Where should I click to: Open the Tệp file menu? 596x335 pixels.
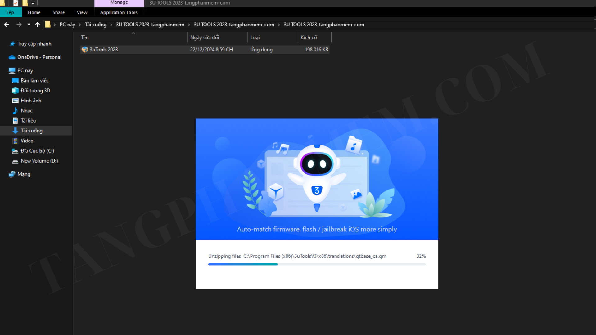[10, 12]
